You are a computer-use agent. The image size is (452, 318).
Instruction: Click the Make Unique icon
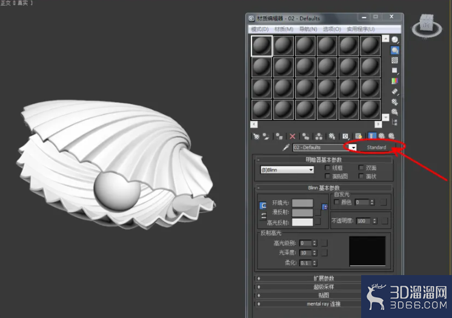pyautogui.click(x=319, y=136)
